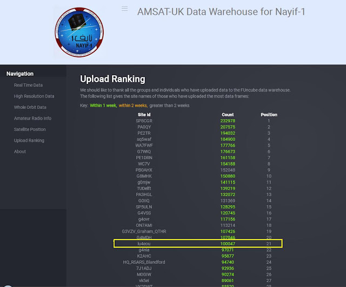346x287 pixels.
Task: Select site id G3VZV_Graham_QTHR
Action: 144,231
